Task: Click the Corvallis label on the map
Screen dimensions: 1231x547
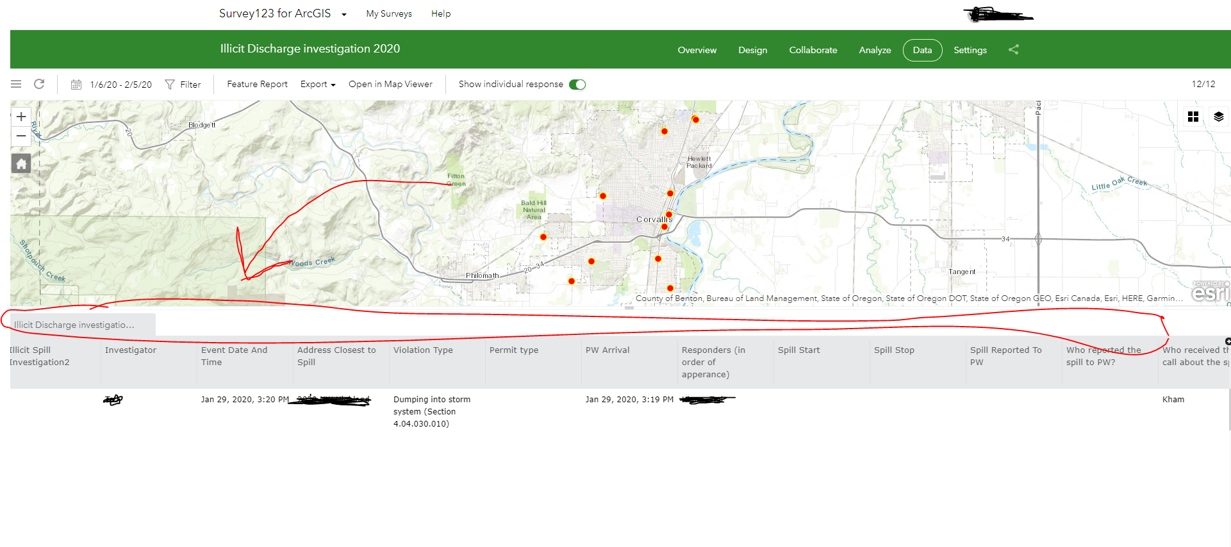Action: [654, 219]
